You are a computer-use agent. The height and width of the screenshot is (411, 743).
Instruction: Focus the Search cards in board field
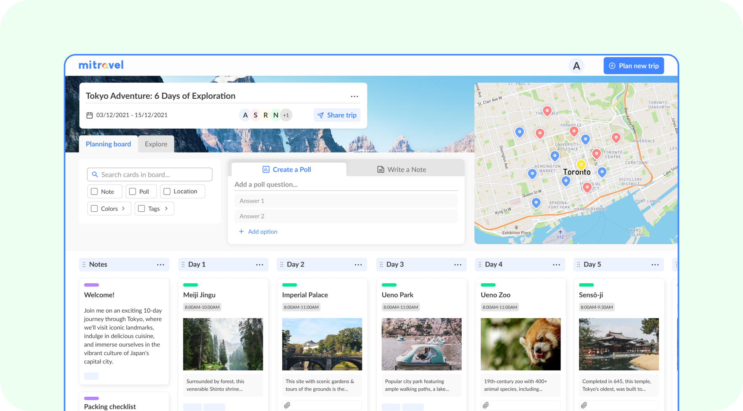coord(150,174)
